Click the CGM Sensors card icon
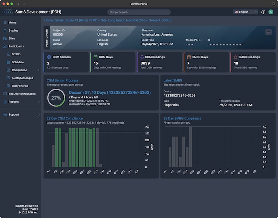This screenshot has width=278, height=218. click(x=49, y=57)
